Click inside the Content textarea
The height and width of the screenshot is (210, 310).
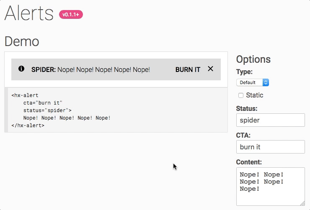click(x=270, y=186)
